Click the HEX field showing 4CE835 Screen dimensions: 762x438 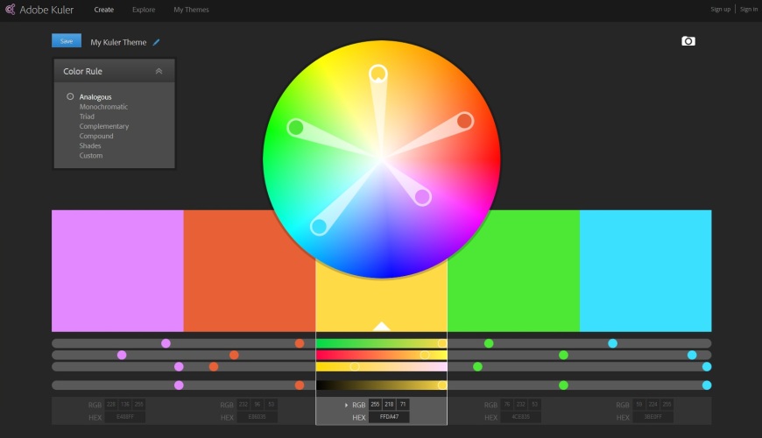point(520,417)
